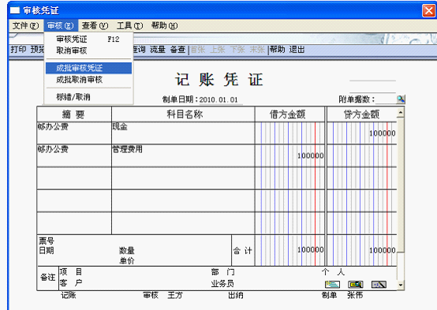Select 成批审核凭证 menu entry

tap(88, 68)
